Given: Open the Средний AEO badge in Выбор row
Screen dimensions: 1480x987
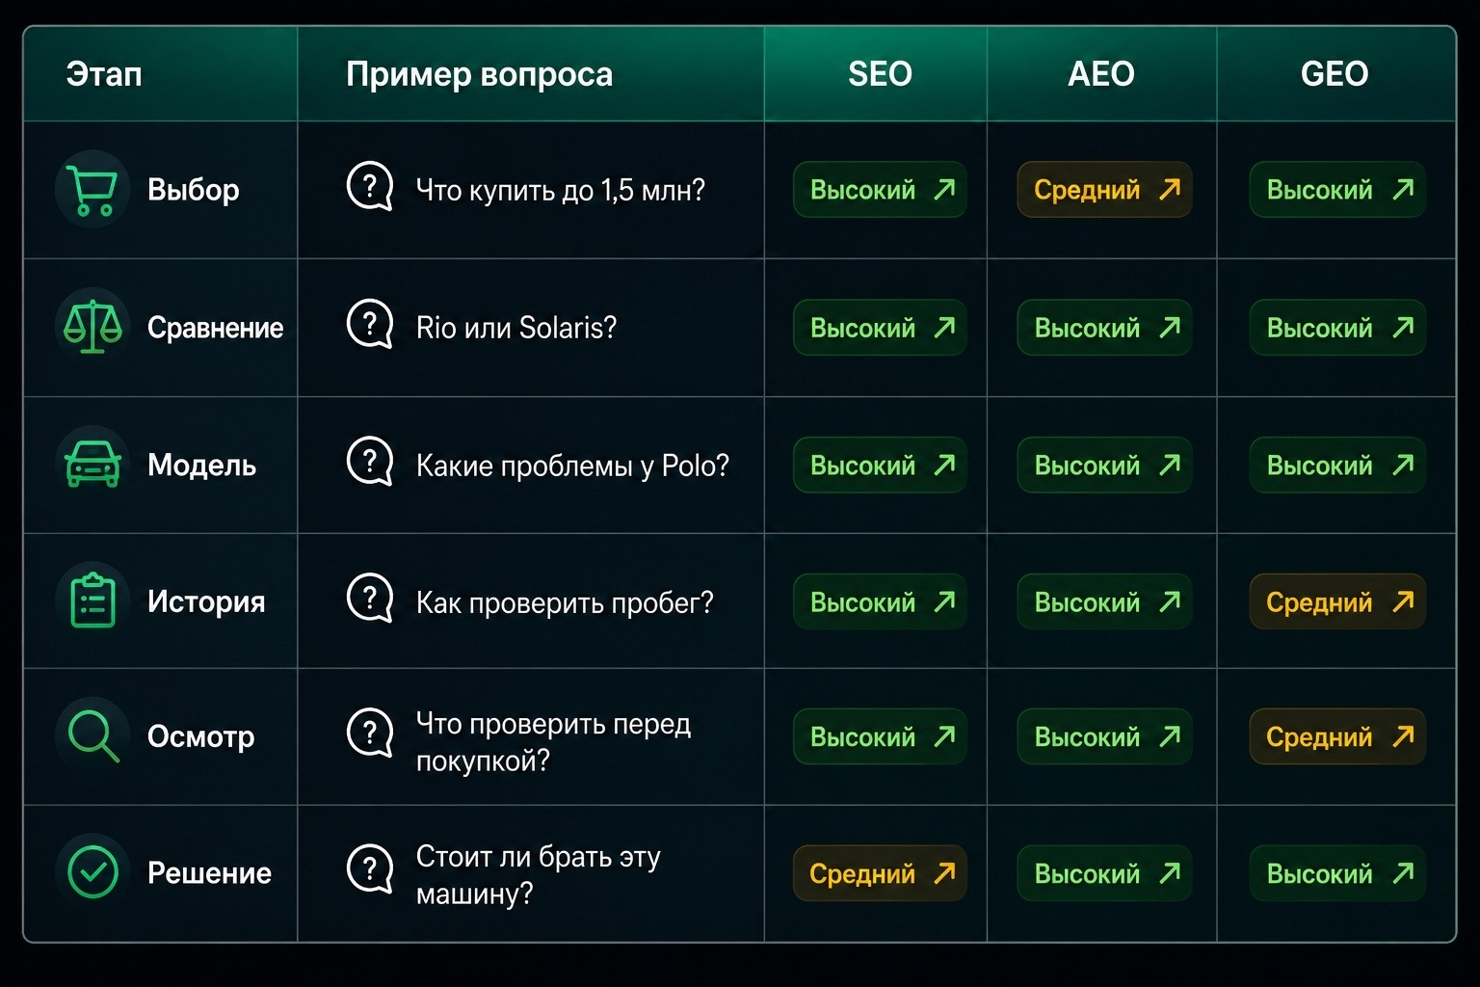Looking at the screenshot, I should (x=1104, y=190).
